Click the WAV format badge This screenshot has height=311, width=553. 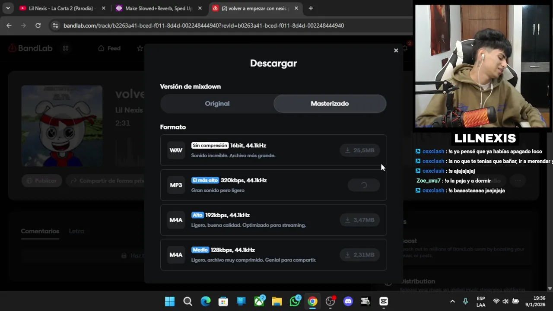[176, 150]
